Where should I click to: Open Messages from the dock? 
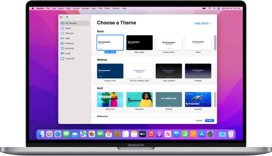66,134
